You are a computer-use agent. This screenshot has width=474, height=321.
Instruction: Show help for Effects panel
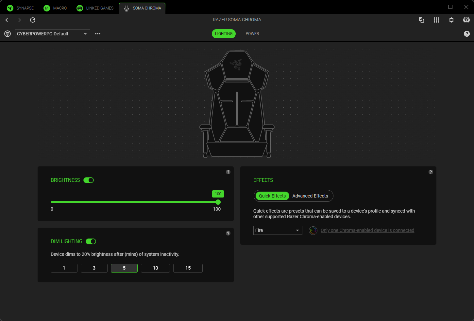pyautogui.click(x=431, y=172)
